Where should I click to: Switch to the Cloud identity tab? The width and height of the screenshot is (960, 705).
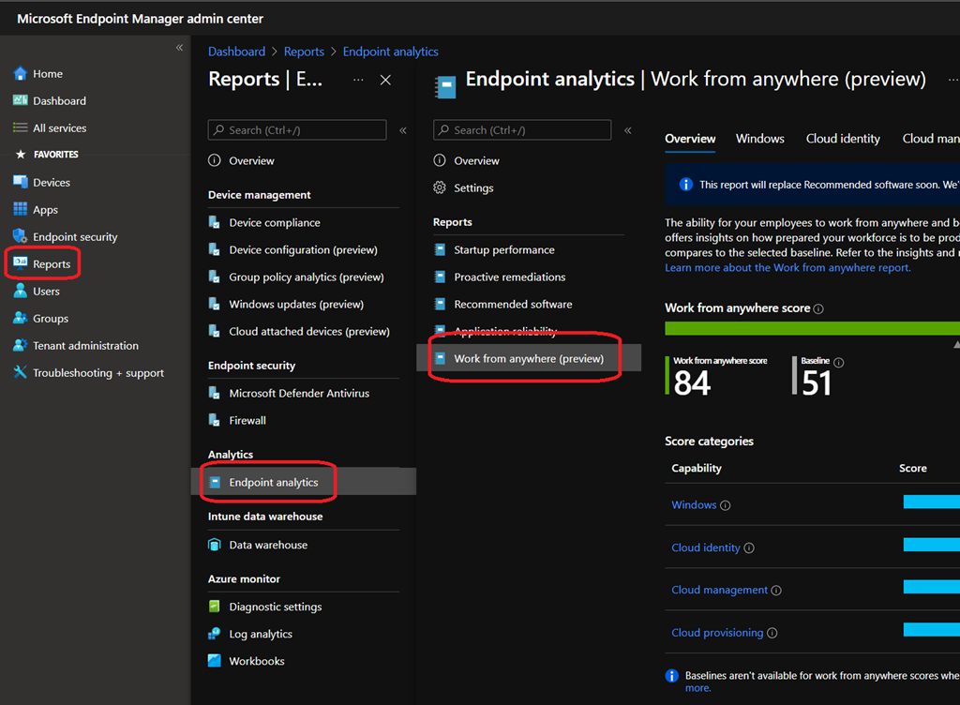pyautogui.click(x=842, y=139)
